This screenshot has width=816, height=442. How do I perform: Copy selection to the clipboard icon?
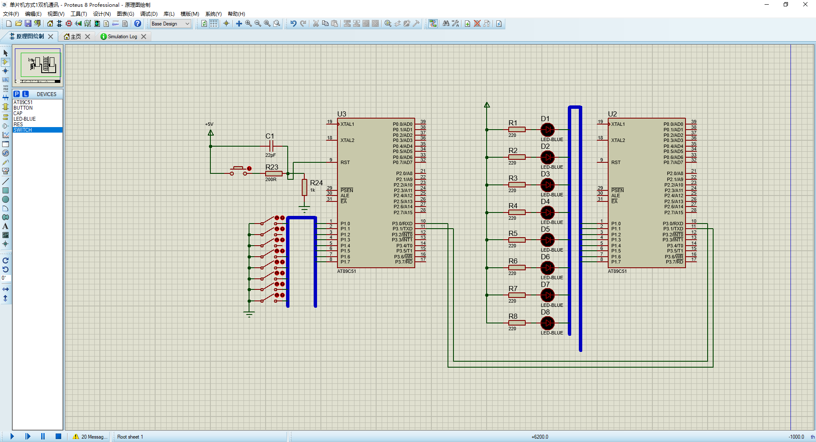point(325,23)
